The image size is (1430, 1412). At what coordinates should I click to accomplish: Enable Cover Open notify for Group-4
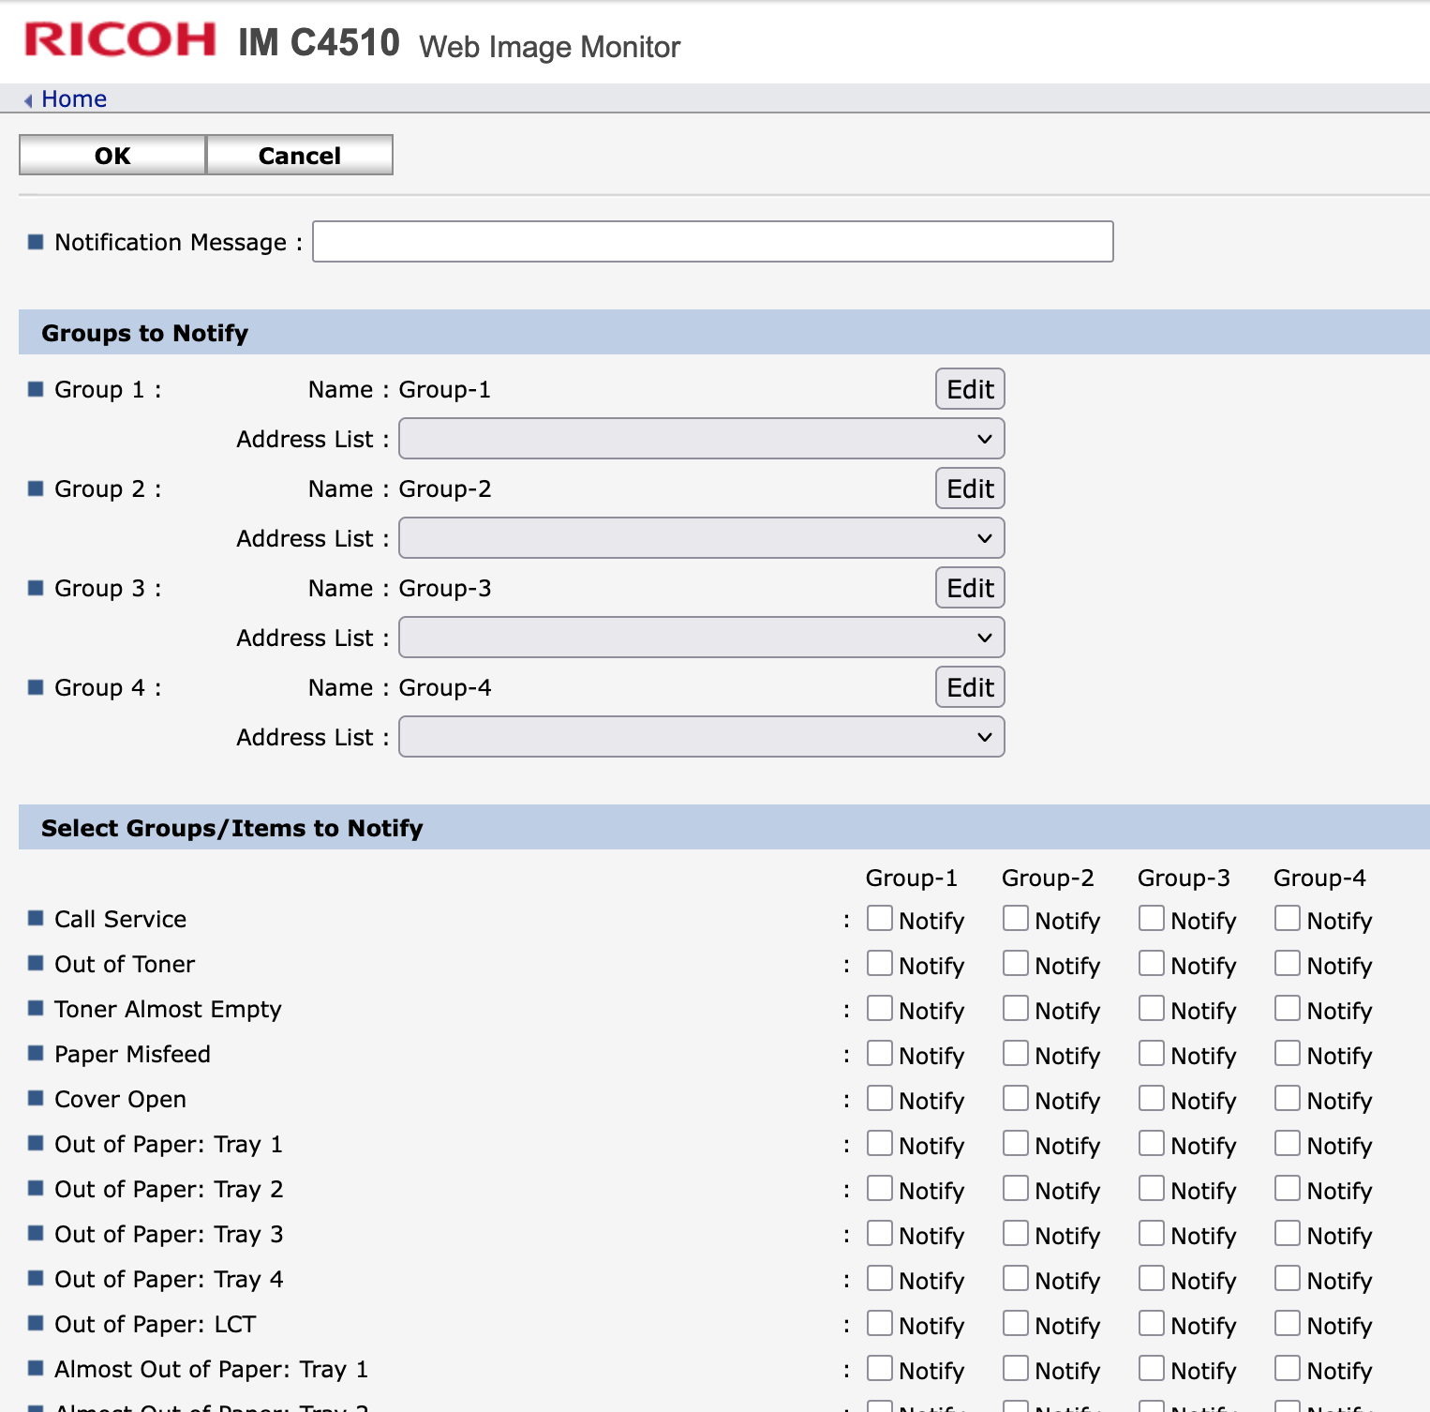1287,1098
